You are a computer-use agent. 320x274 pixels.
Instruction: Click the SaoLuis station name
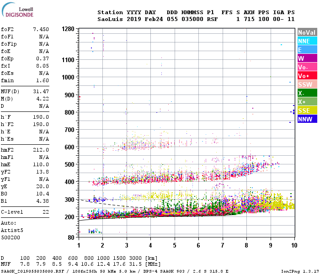110,19
